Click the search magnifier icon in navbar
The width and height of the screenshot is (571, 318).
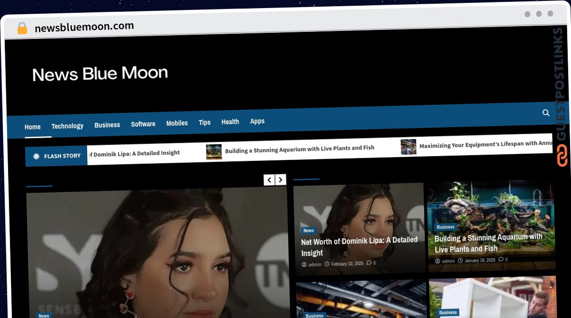(546, 112)
